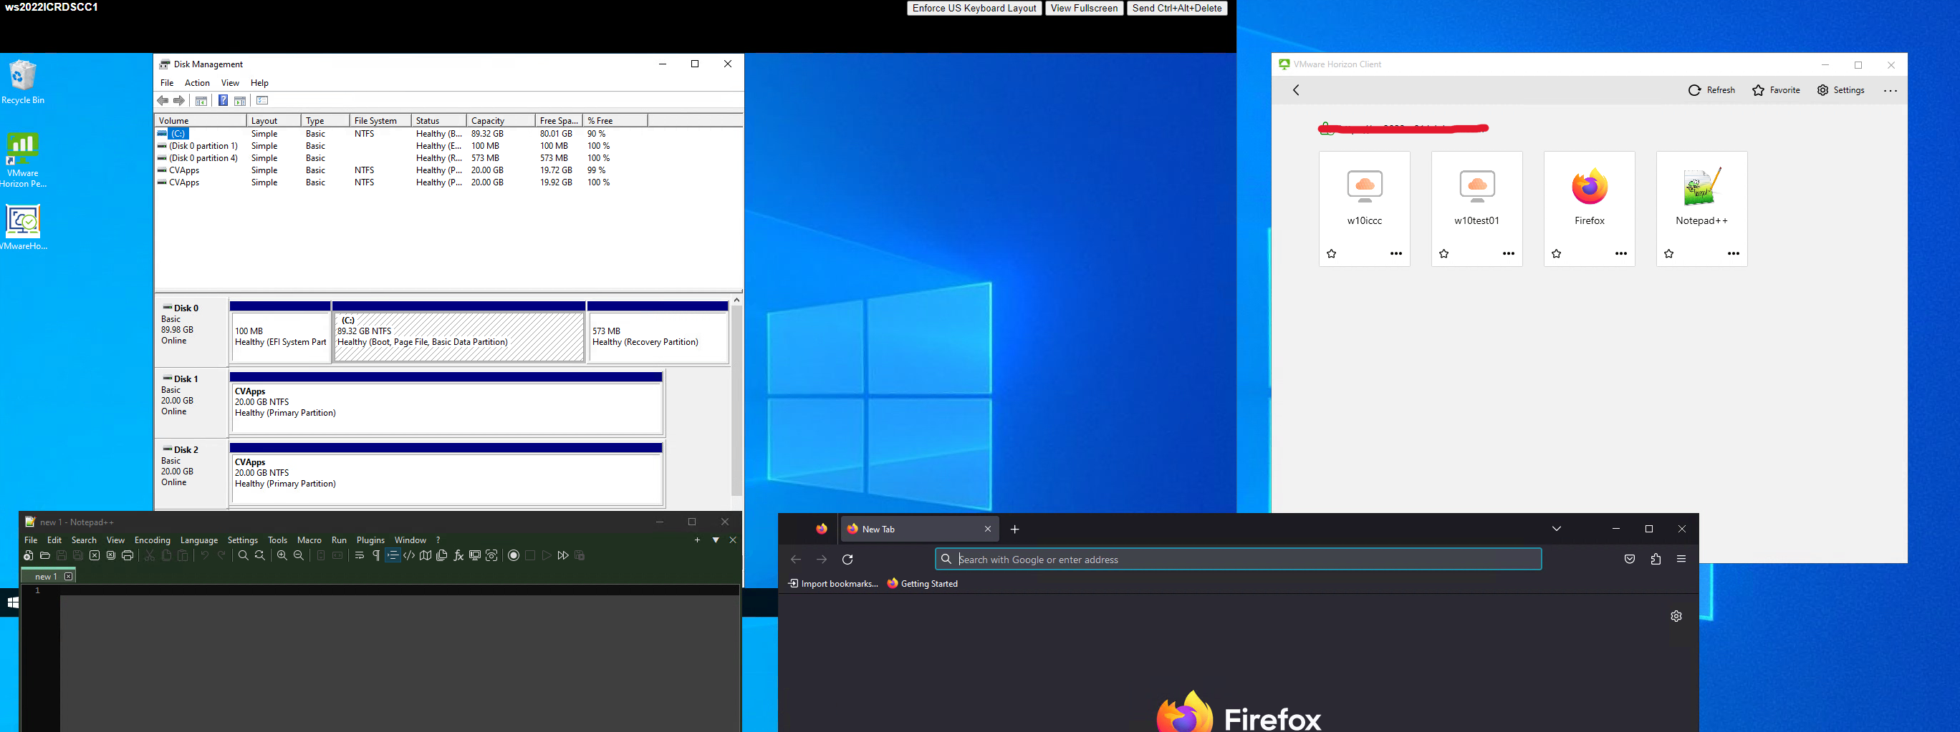Sort by the Capacity column header
The height and width of the screenshot is (732, 1960).
point(499,121)
